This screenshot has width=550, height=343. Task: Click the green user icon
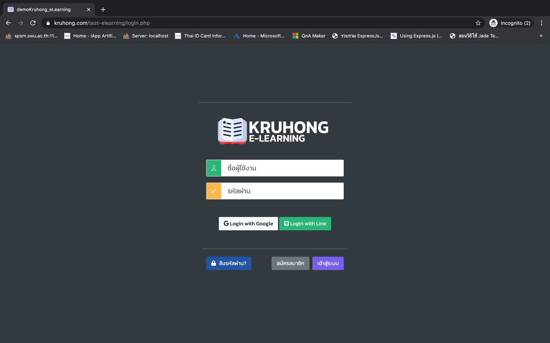tap(214, 168)
